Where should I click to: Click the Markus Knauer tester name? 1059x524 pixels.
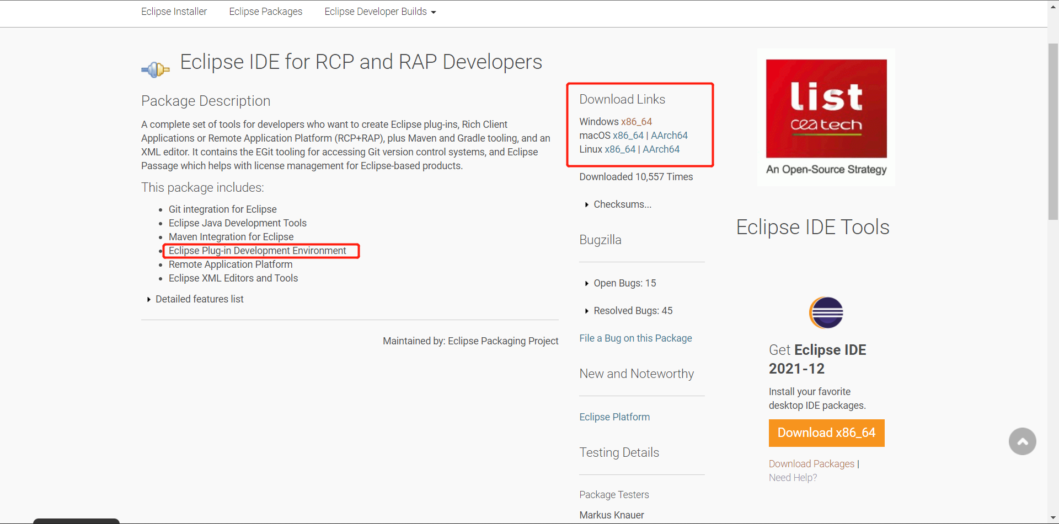point(612,515)
